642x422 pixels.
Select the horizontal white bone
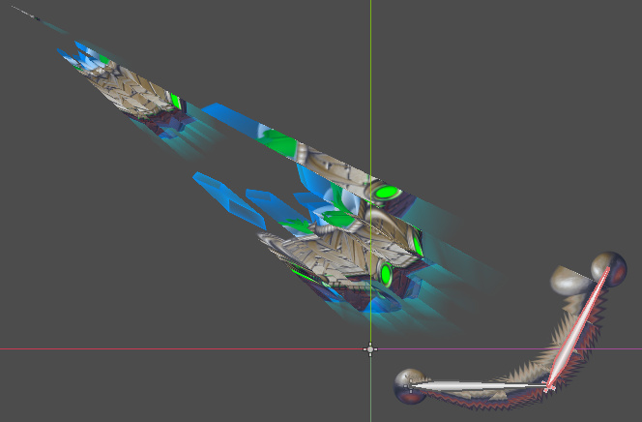(x=476, y=385)
